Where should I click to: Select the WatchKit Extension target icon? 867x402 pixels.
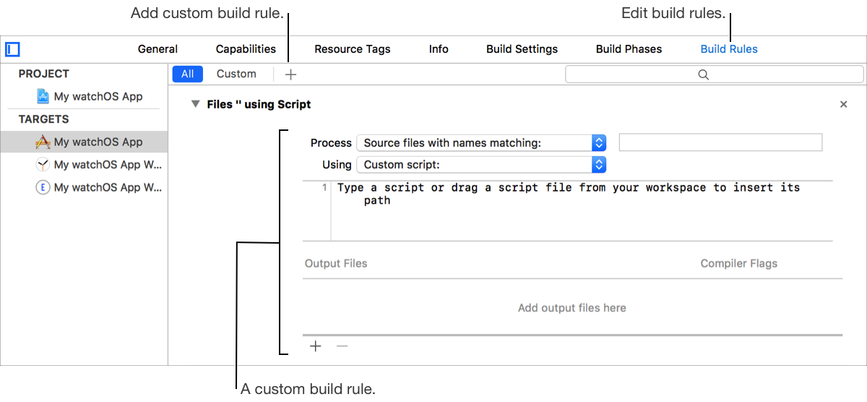click(43, 187)
